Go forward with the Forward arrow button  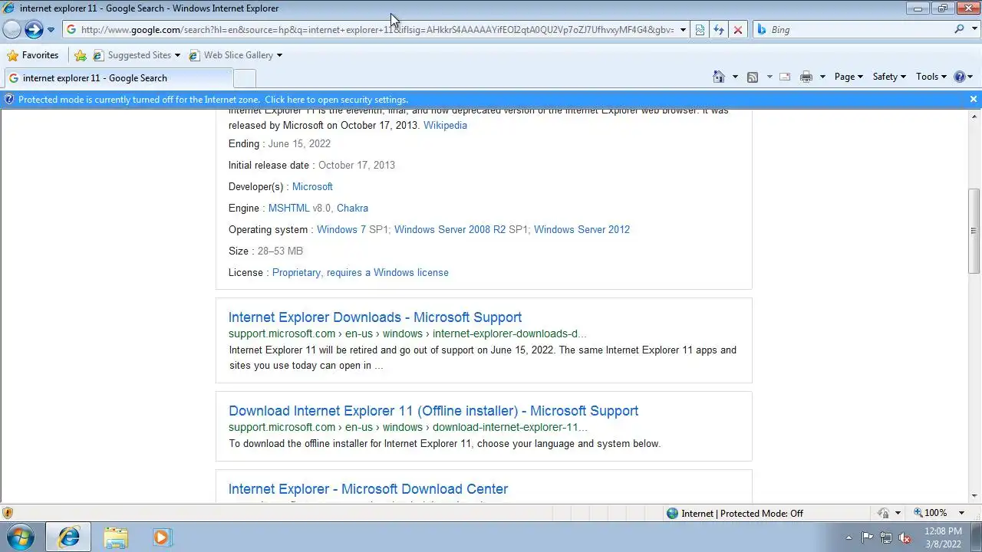(34, 30)
